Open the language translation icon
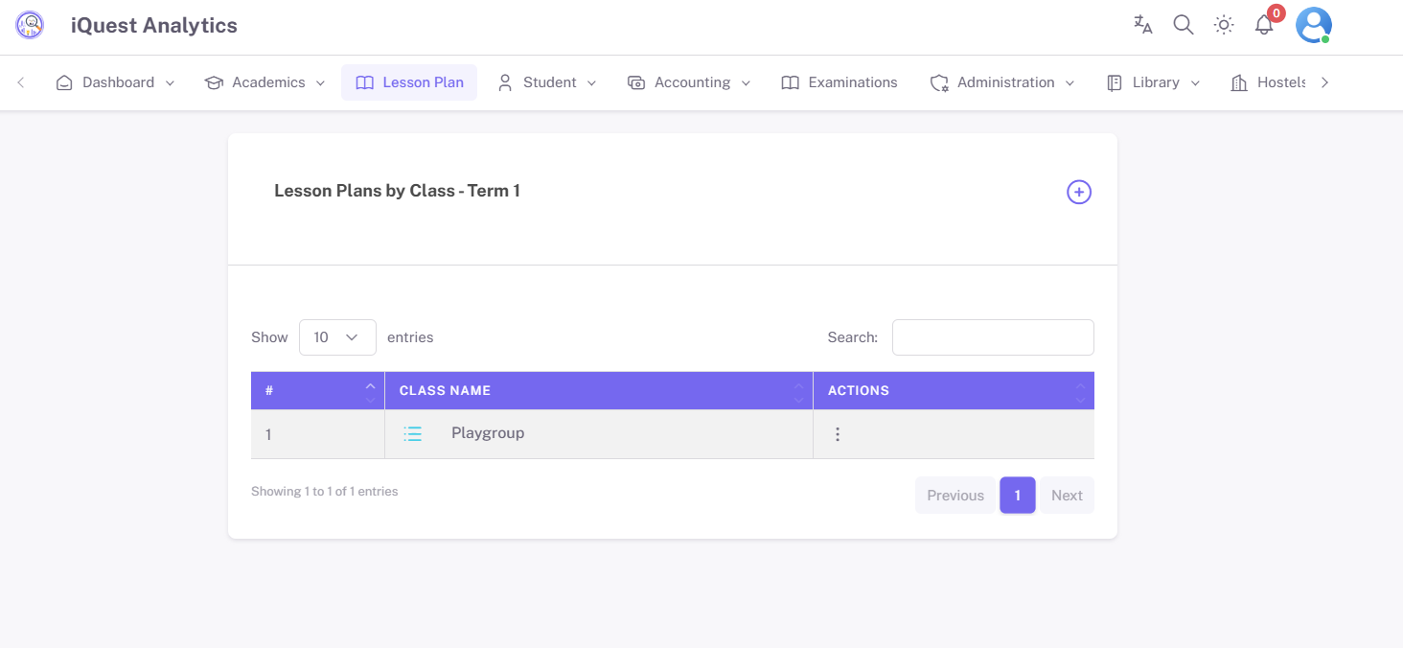1403x648 pixels. [x=1142, y=25]
